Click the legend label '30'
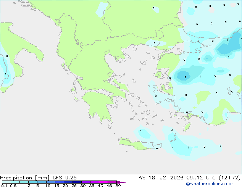Viewport: 242px width, 187px height. point(83,185)
